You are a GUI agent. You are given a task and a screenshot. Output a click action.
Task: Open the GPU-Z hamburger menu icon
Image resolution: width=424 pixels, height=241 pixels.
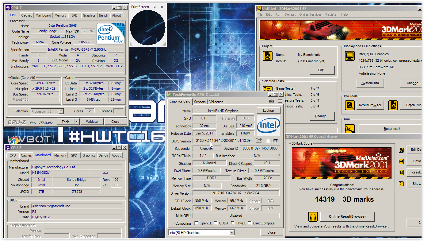click(280, 101)
